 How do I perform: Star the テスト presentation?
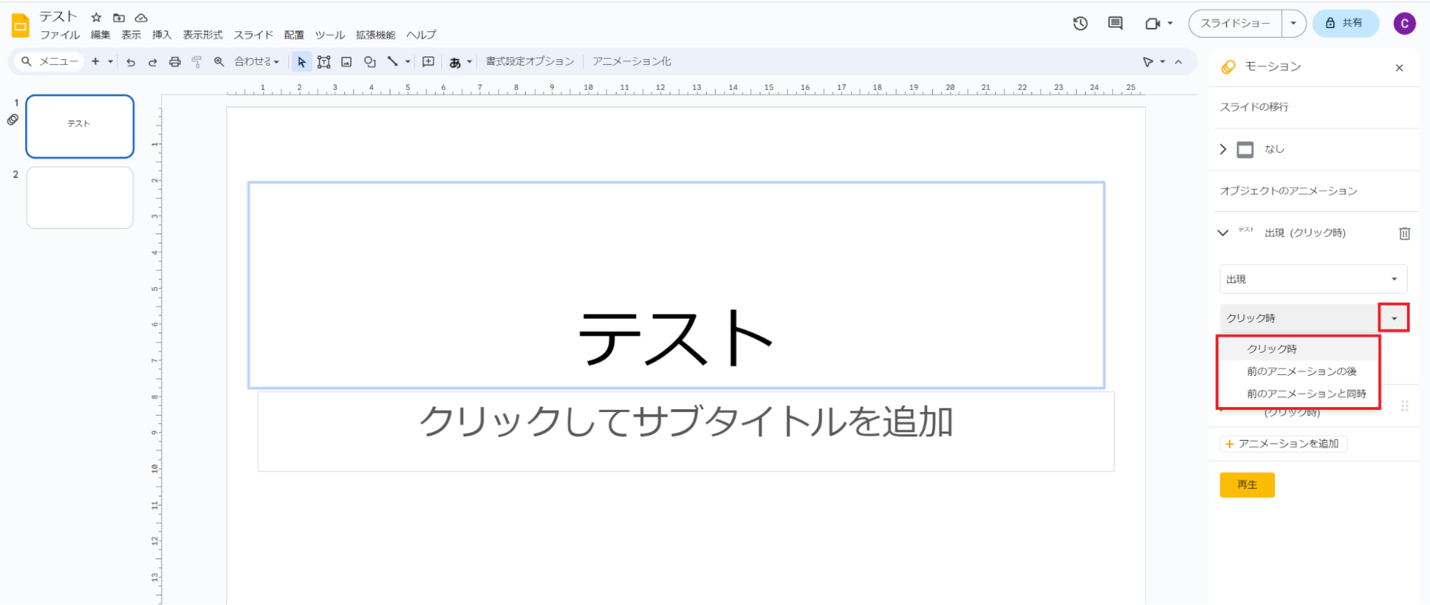coord(97,17)
